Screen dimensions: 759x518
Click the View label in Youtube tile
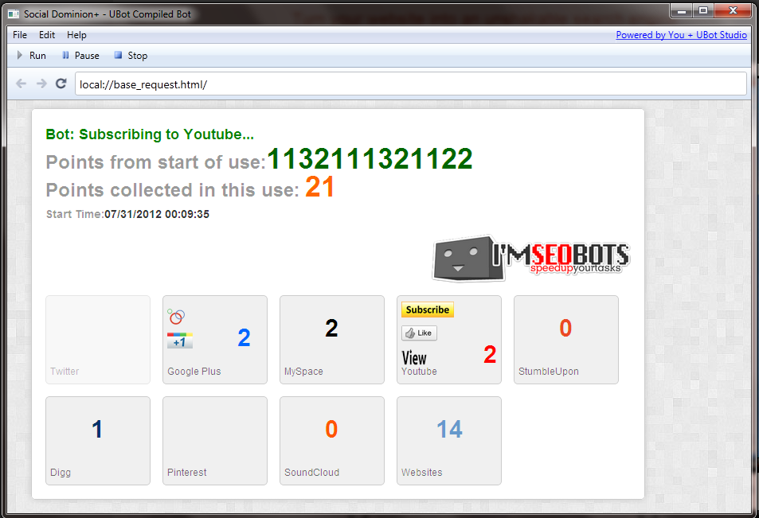(x=414, y=358)
